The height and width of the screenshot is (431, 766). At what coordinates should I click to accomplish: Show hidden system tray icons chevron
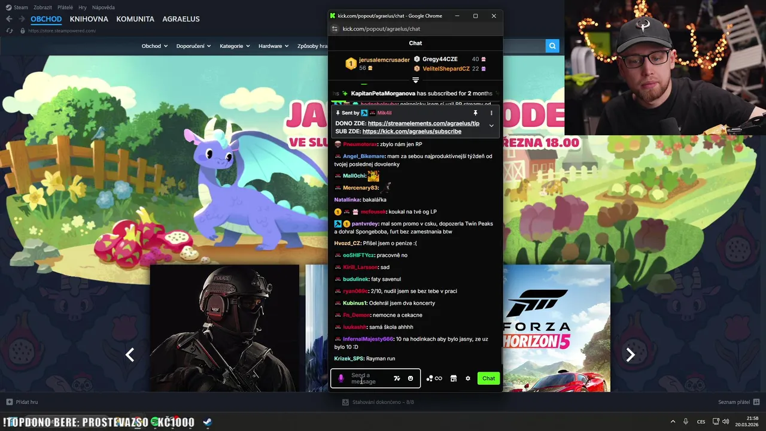pyautogui.click(x=673, y=422)
